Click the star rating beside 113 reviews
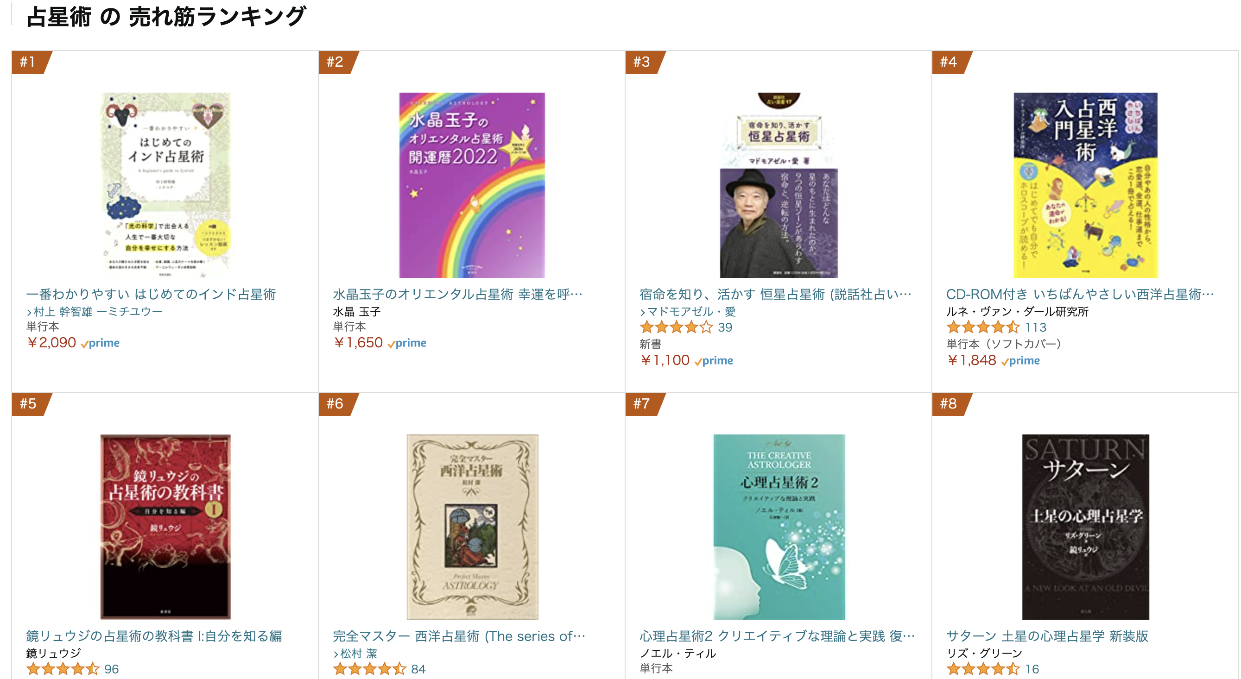This screenshot has width=1241, height=679. 982,327
